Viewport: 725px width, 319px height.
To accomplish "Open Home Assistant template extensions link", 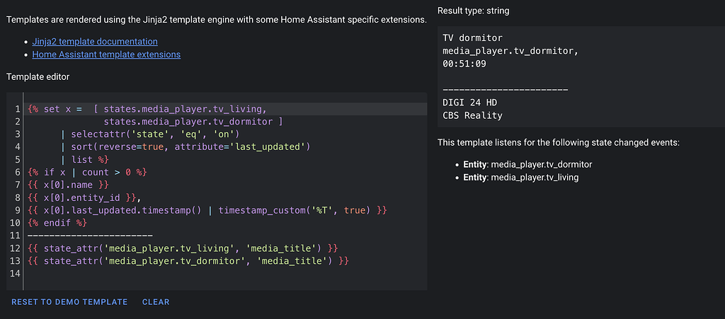I will coord(106,54).
